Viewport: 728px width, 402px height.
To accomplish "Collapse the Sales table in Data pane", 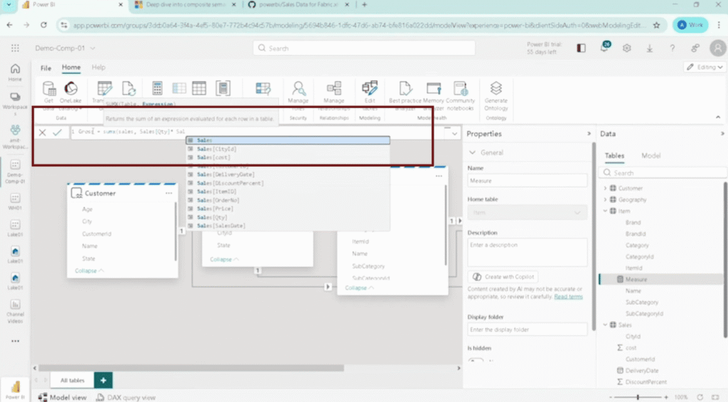I will (605, 325).
